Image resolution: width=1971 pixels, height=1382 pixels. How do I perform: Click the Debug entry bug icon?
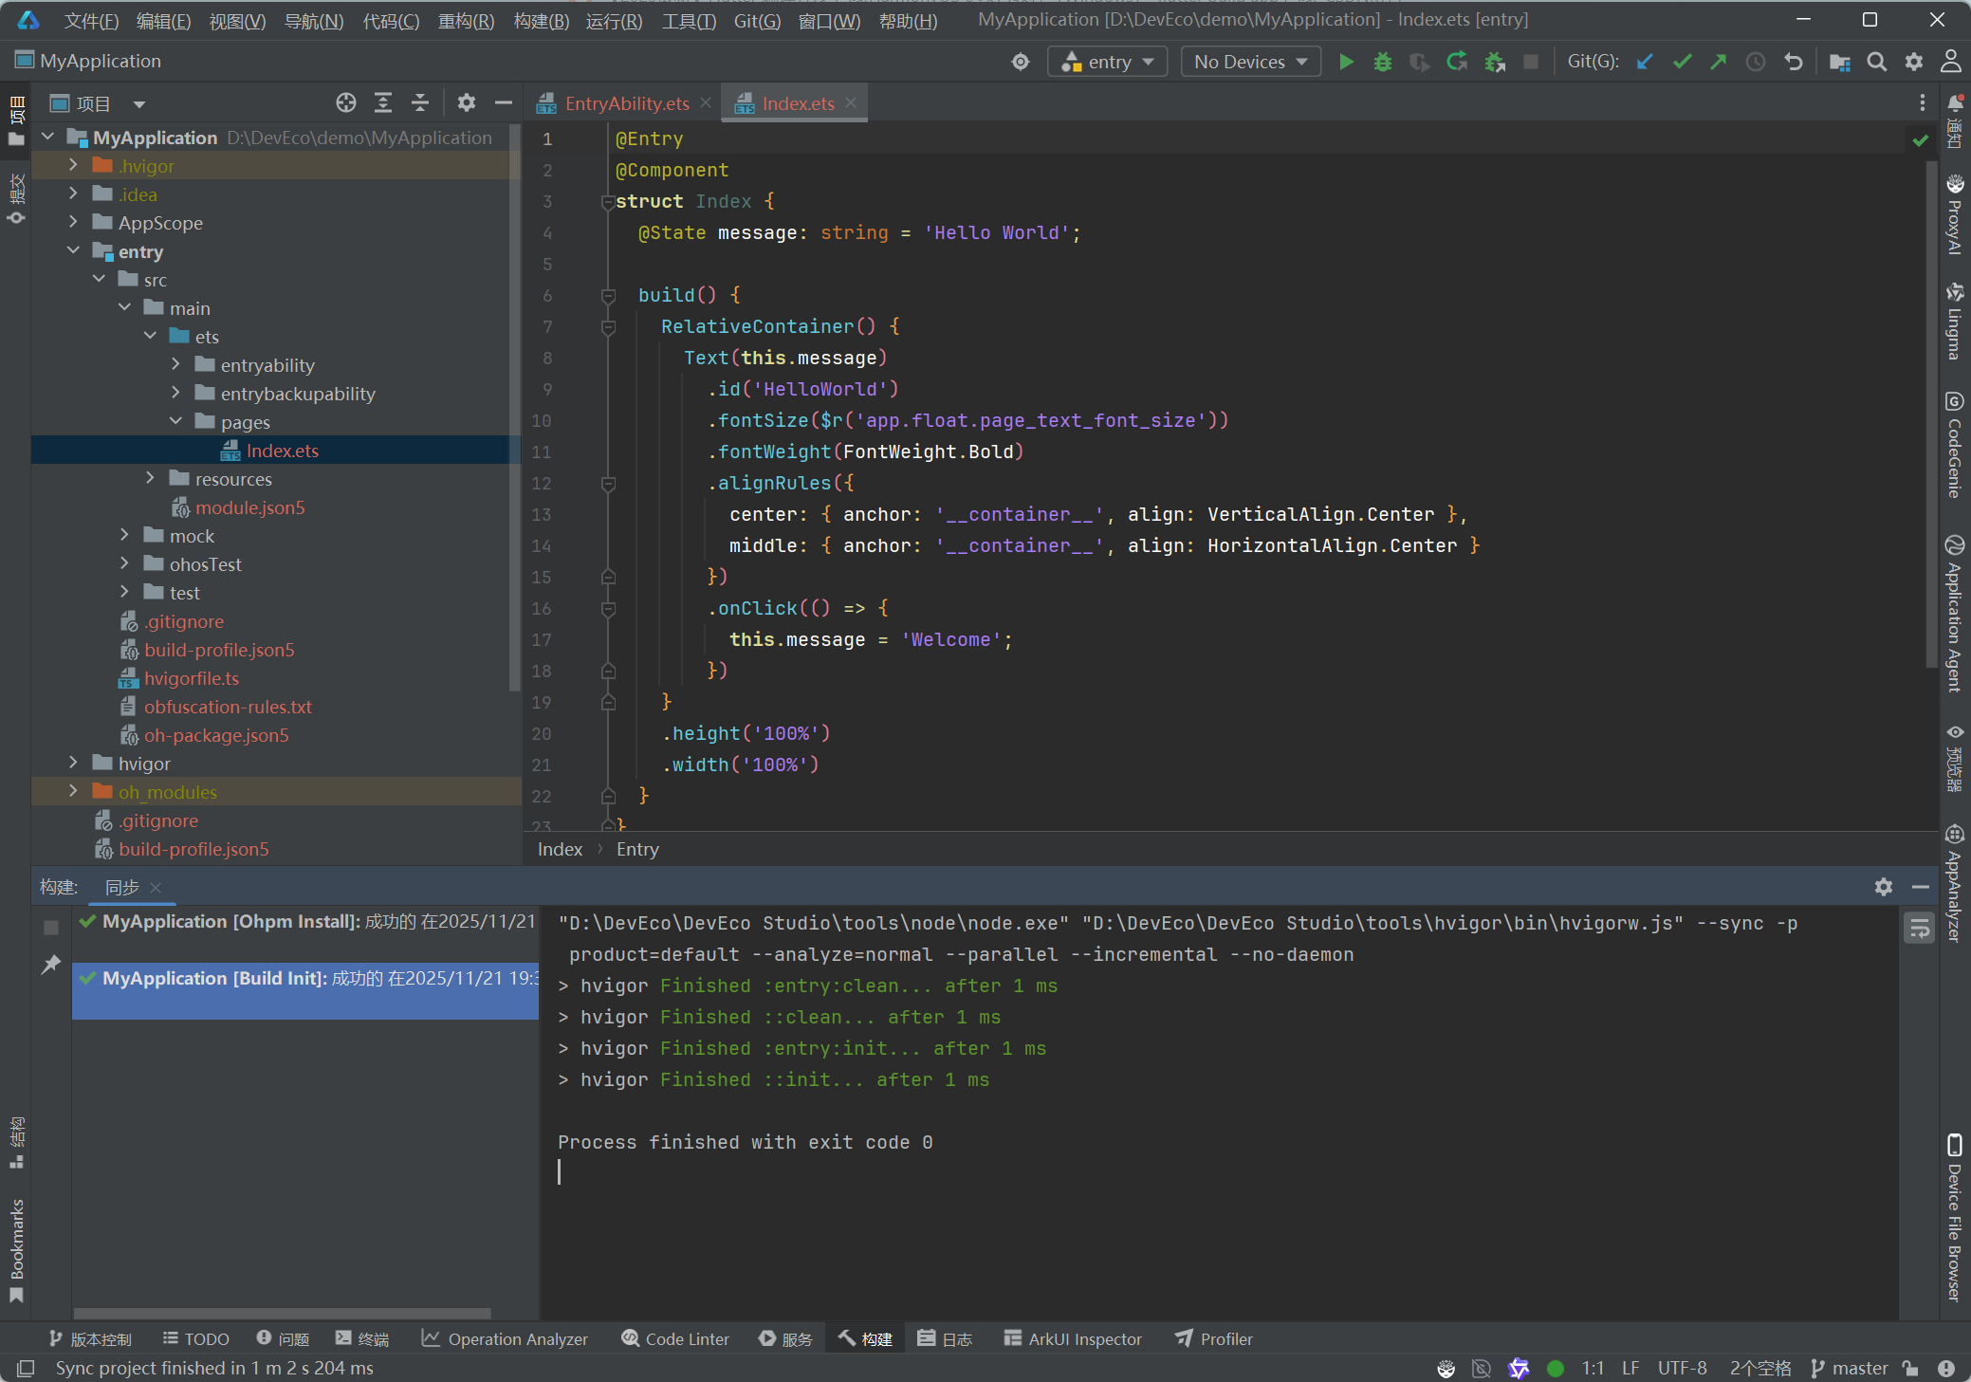pyautogui.click(x=1383, y=62)
